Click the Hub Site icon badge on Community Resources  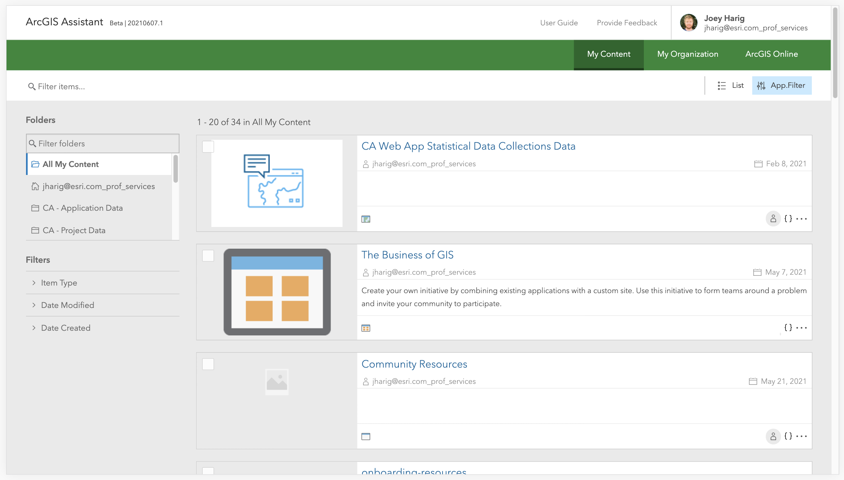pyautogui.click(x=366, y=437)
